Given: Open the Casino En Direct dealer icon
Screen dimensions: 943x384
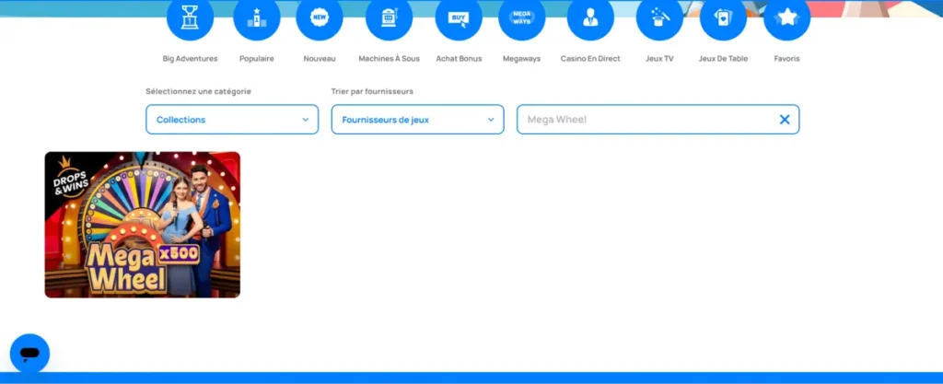Looking at the screenshot, I should click(x=590, y=17).
